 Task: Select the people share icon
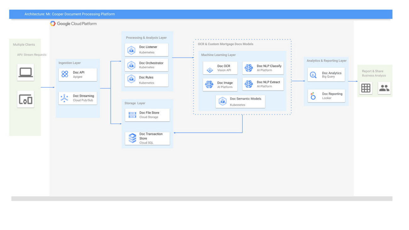[384, 88]
